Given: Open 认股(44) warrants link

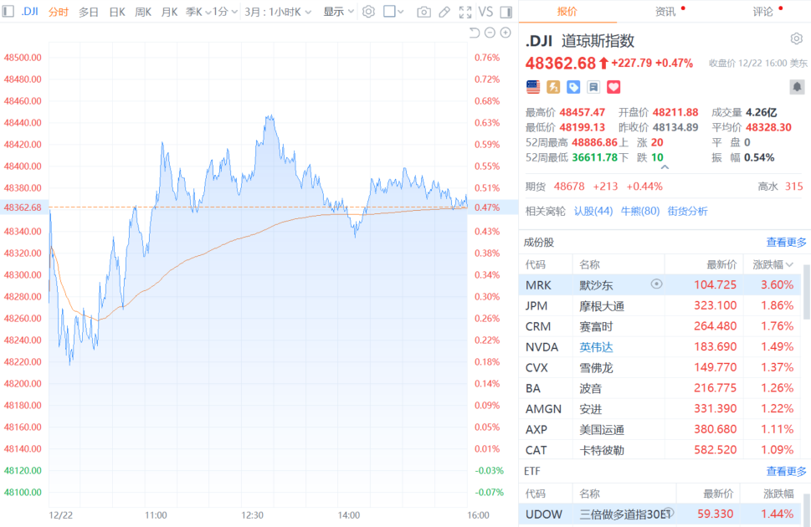Looking at the screenshot, I should click(x=593, y=211).
